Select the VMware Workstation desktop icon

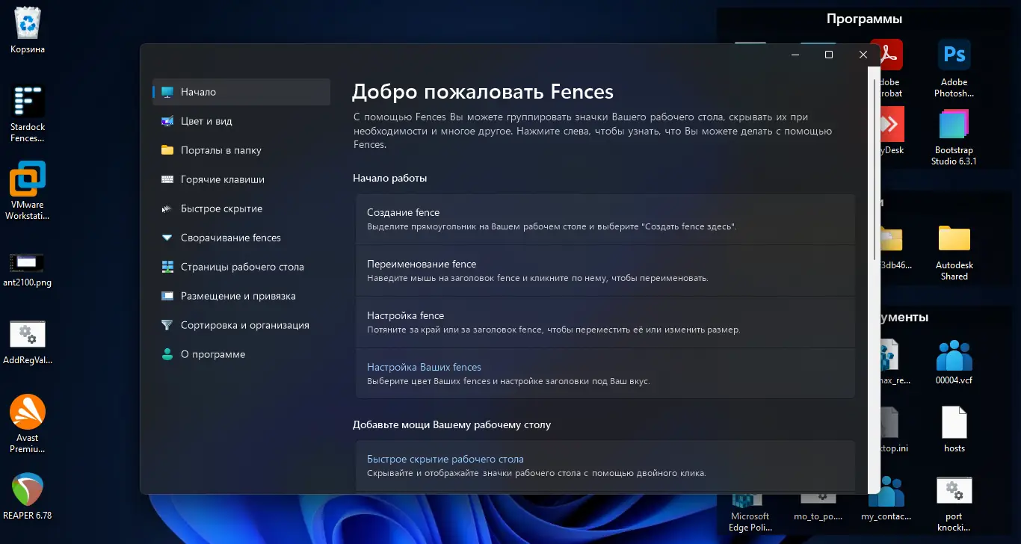click(28, 191)
